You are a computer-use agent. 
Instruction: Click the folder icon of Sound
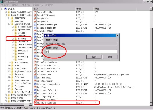point(16,60)
